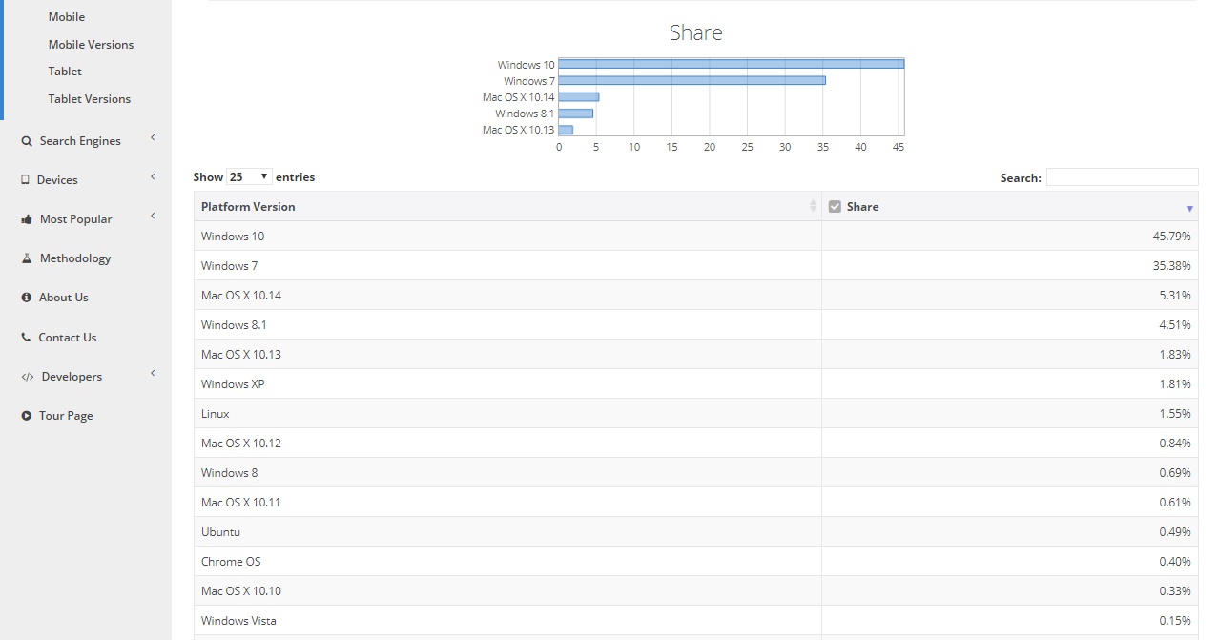Click the Developers code icon

pos(28,377)
